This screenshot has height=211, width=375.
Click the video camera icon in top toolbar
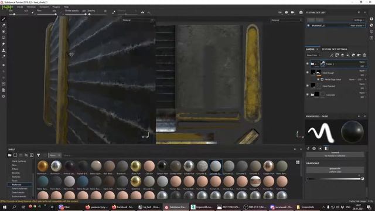(292, 12)
